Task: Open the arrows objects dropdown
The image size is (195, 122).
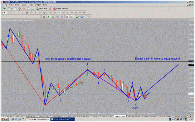Action: (45, 13)
